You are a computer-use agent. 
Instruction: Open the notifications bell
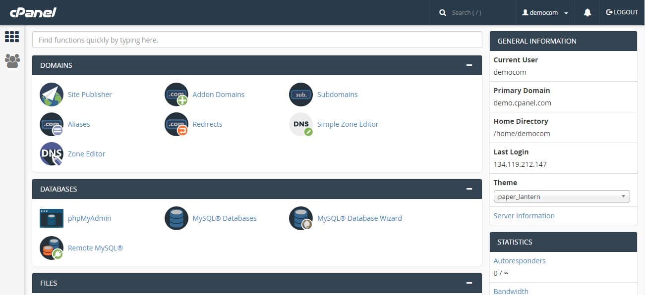(x=587, y=12)
